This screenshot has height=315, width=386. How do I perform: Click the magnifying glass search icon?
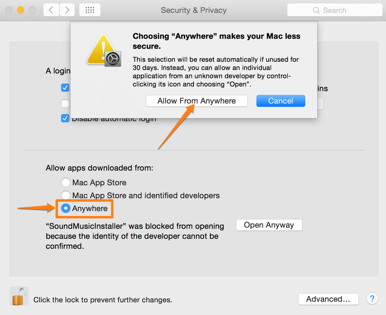tap(316, 10)
